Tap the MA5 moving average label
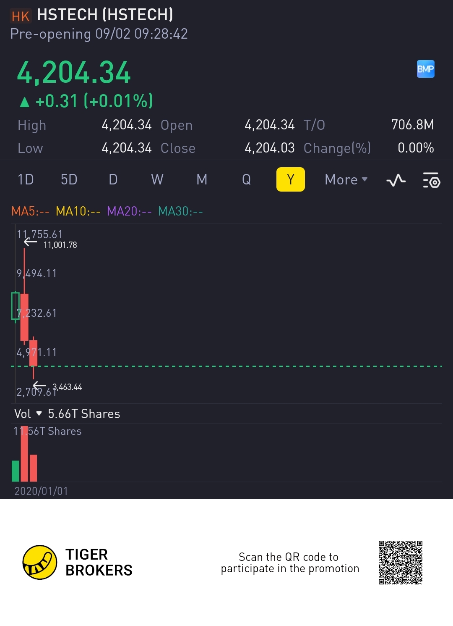This screenshot has height=626, width=453. pos(30,211)
